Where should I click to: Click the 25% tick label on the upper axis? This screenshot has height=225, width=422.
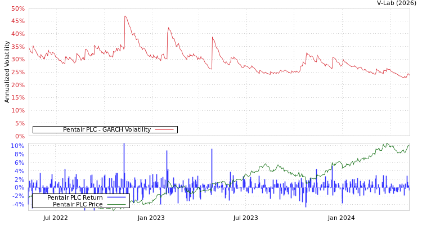(17, 72)
